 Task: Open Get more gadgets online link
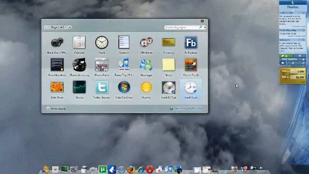(x=186, y=108)
